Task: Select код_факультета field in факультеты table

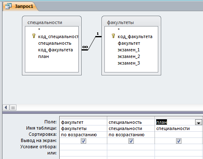Action: coord(135,36)
